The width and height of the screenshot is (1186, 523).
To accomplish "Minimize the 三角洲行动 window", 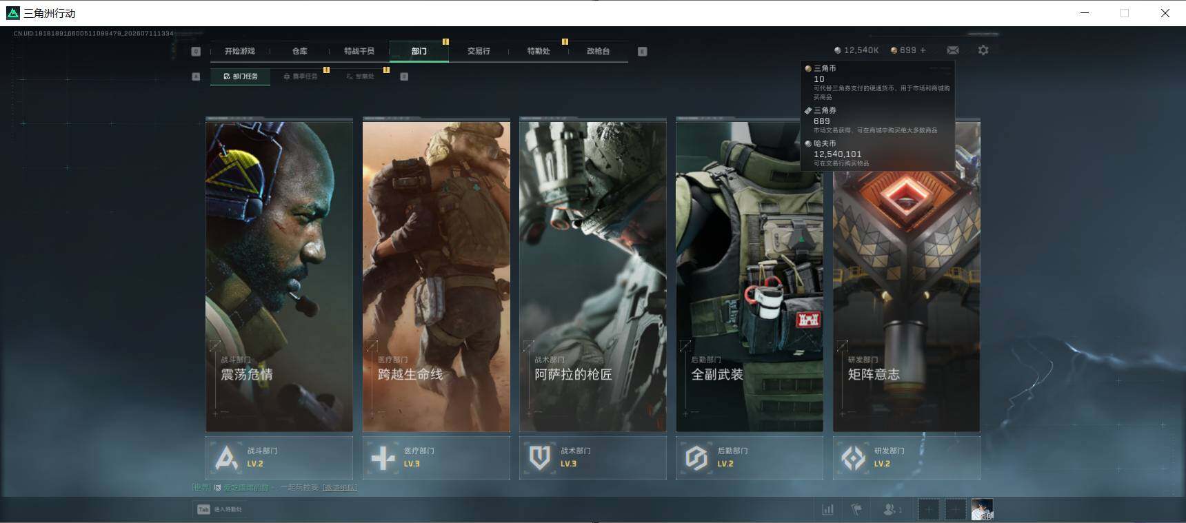I will click(x=1085, y=13).
